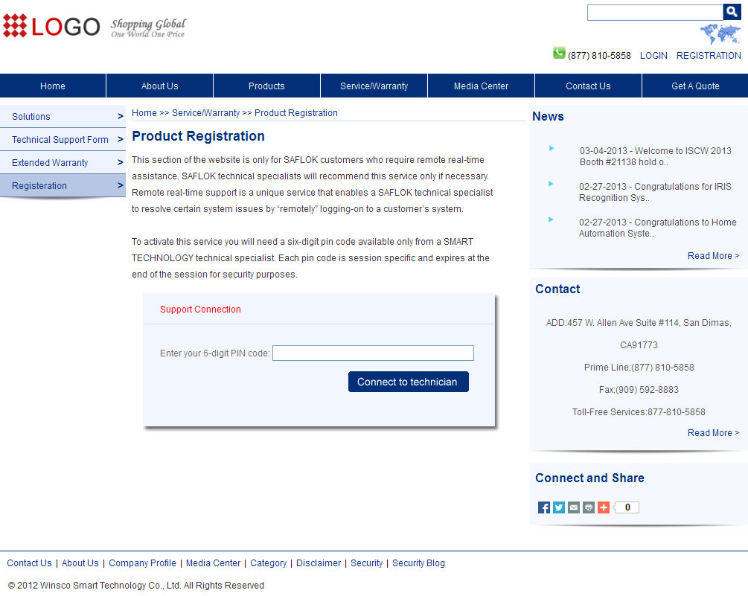The image size is (748, 596).
Task: Expand the Extended Warranty arrow
Action: point(121,162)
